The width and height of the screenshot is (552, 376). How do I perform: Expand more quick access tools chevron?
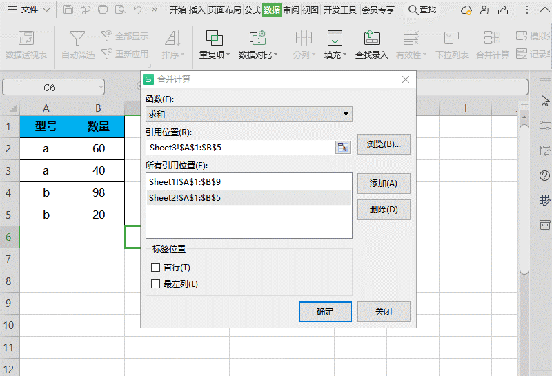tap(154, 10)
